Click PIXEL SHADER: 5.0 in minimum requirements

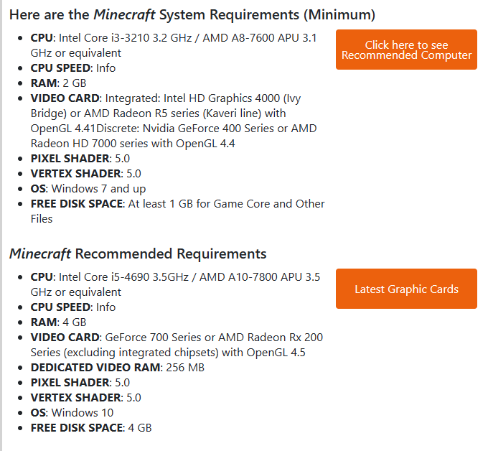point(80,159)
